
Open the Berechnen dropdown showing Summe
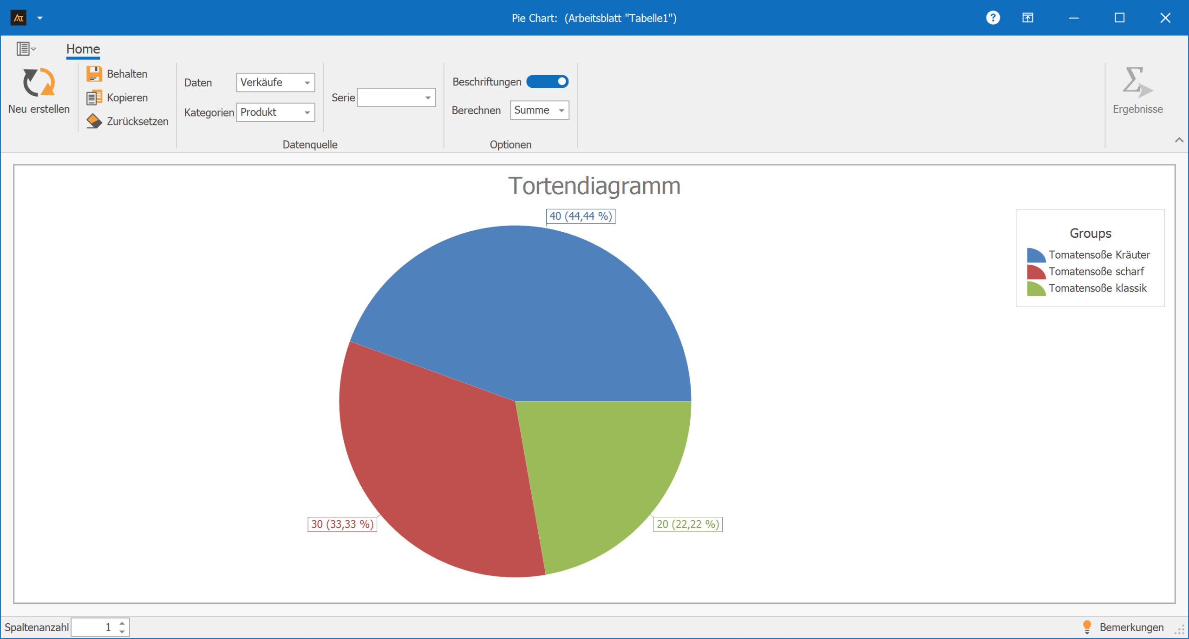click(x=539, y=111)
